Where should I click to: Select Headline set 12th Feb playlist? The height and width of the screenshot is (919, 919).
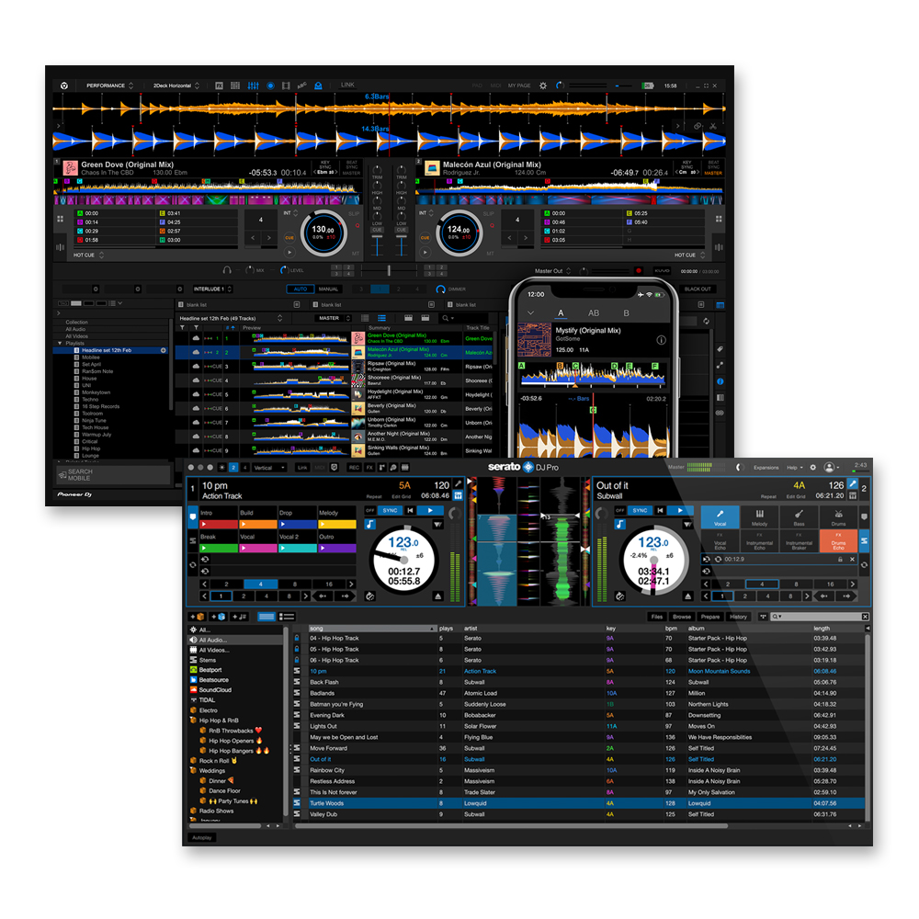pyautogui.click(x=110, y=350)
